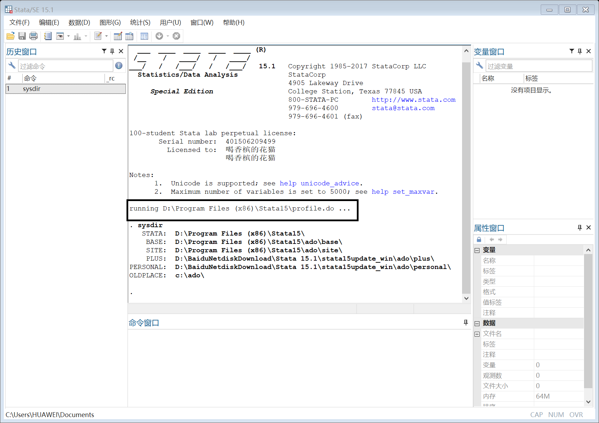The image size is (599, 423).
Task: Open the 用户(U) menu
Action: [x=170, y=23]
